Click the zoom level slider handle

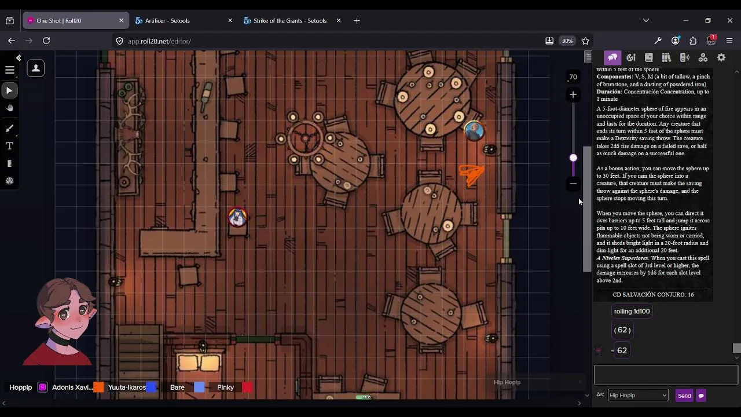coord(573,158)
